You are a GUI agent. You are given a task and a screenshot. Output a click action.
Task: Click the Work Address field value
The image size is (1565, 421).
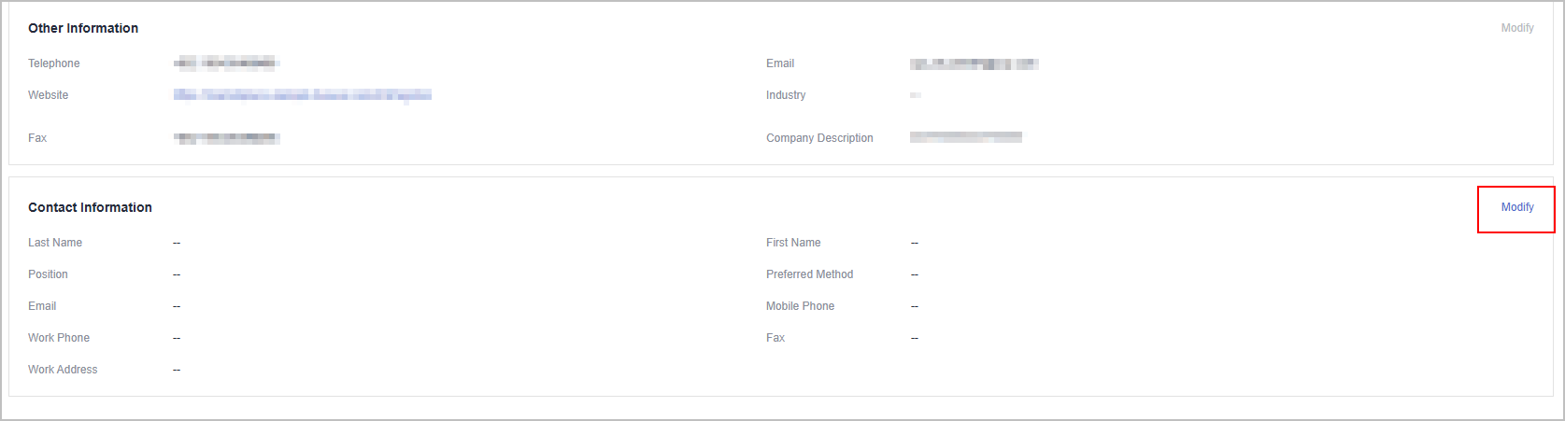[x=177, y=370]
